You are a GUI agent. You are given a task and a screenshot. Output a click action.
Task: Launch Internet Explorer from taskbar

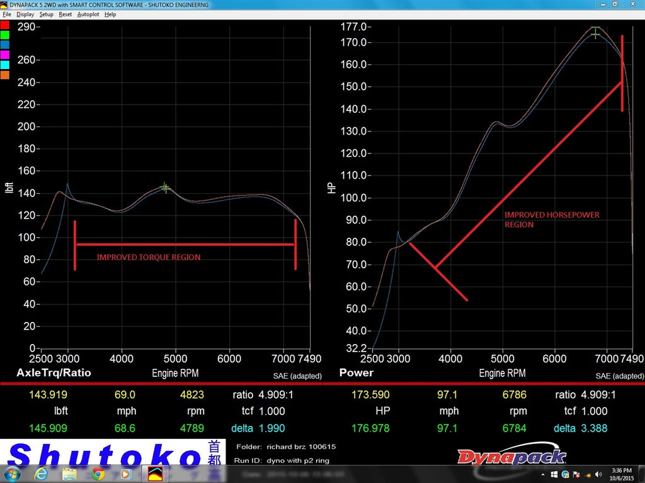click(41, 474)
